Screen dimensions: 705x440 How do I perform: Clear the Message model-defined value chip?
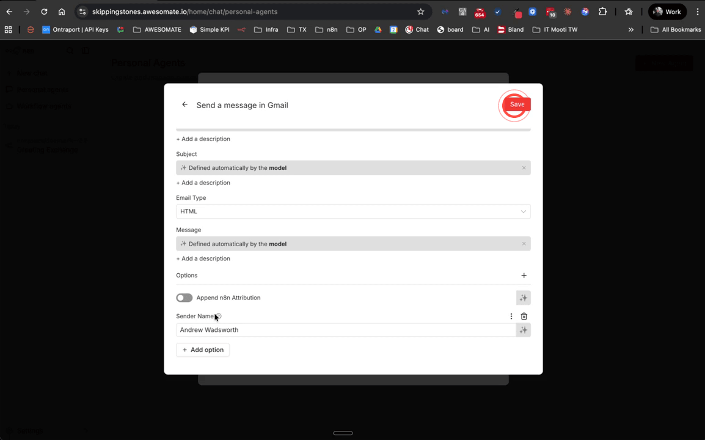(524, 243)
